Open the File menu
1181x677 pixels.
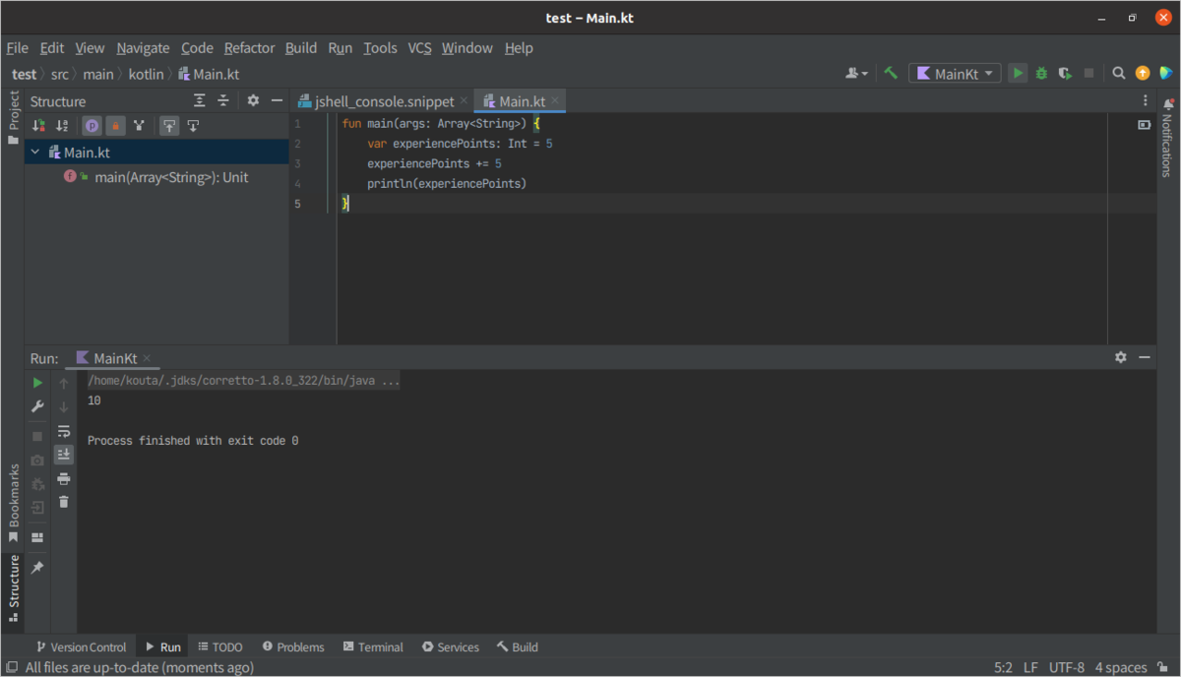[x=18, y=47]
